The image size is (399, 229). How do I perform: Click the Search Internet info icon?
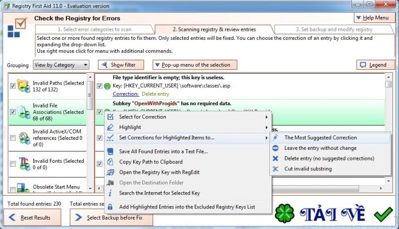(110, 193)
